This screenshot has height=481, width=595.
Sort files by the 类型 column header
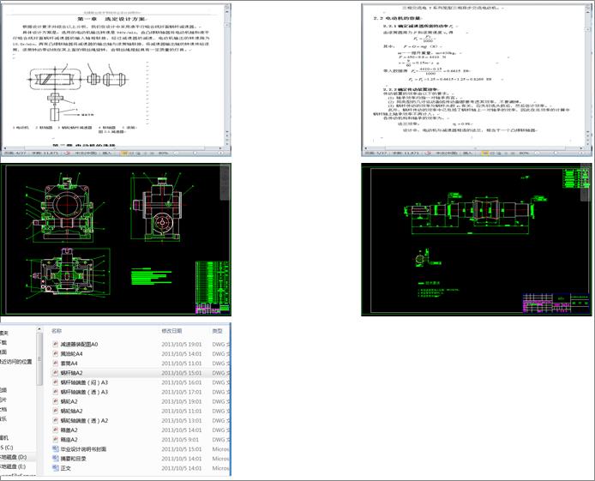click(x=217, y=331)
